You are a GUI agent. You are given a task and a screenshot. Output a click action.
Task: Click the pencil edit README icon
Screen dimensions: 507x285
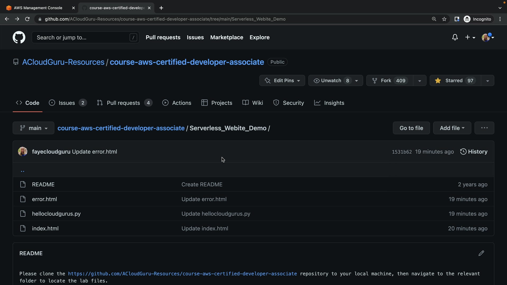(481, 253)
